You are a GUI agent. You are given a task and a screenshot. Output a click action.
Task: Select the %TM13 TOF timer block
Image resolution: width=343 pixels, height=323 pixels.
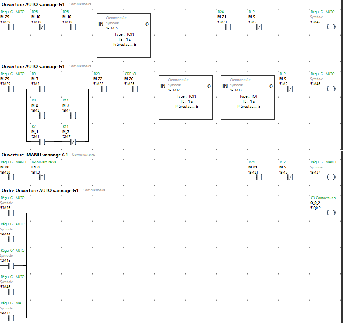pos(248,97)
